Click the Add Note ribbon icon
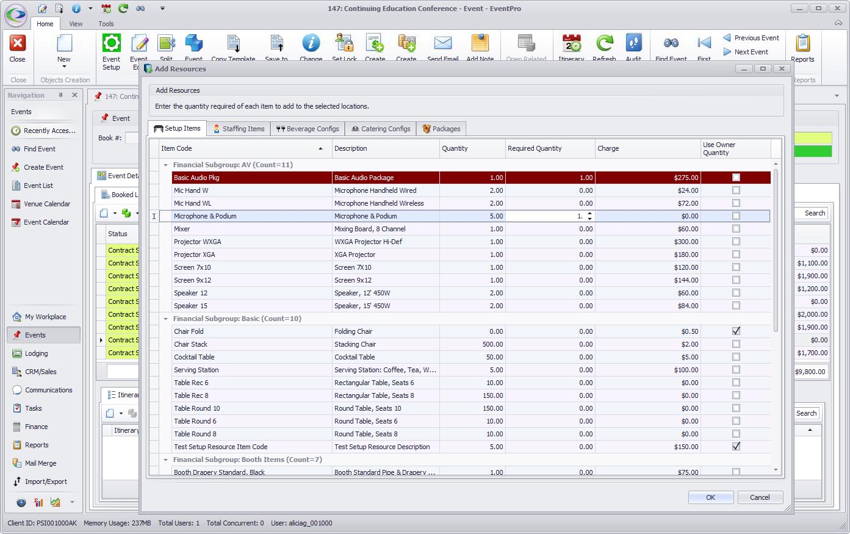 (x=480, y=43)
